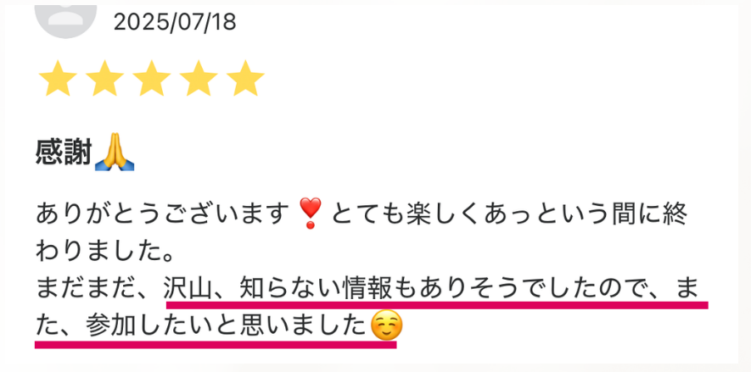Click the text わりました。
Screen dimensions: 751x372
pos(104,251)
